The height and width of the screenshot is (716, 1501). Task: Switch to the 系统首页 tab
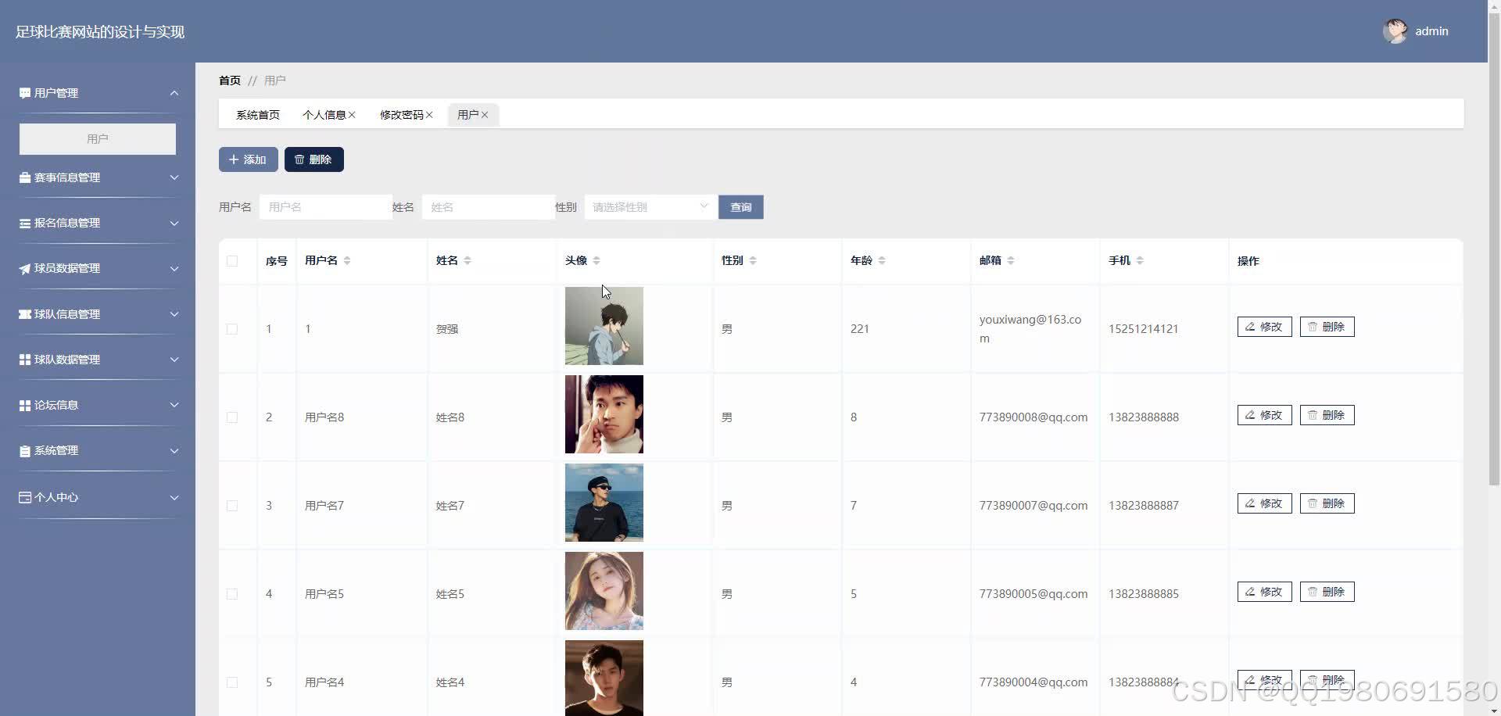click(258, 115)
